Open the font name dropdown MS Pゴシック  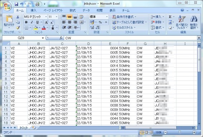pos(35,17)
